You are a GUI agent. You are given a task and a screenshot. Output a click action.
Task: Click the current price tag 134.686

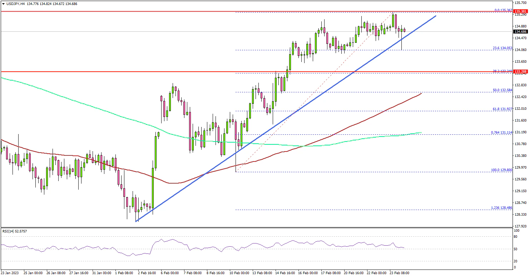[x=520, y=31]
